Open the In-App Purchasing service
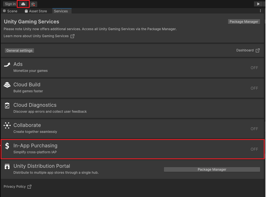 36,146
